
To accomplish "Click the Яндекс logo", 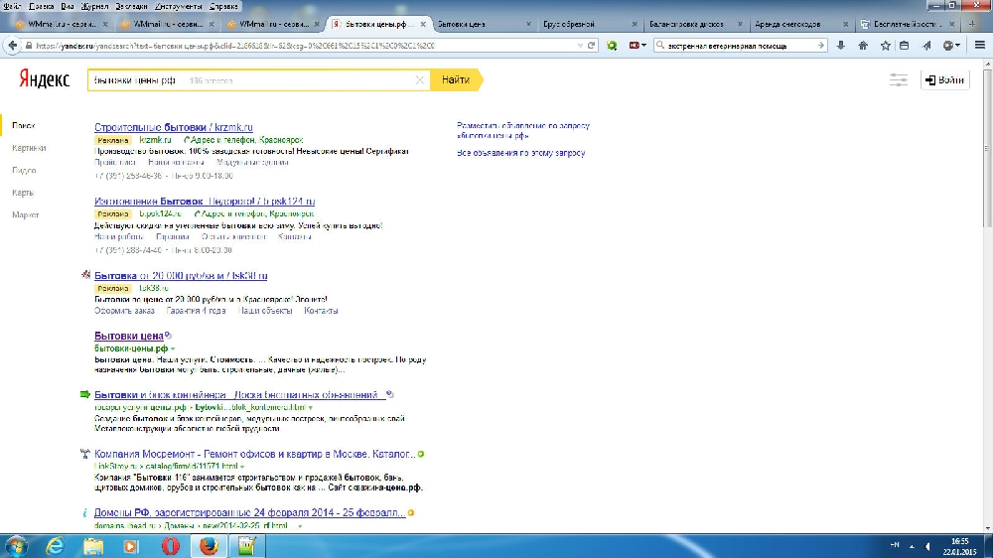I will (45, 79).
